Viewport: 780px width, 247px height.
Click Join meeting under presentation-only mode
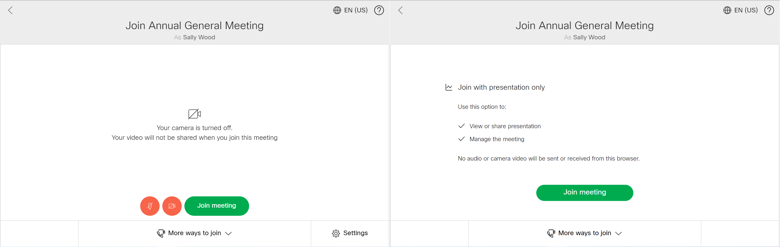point(585,192)
